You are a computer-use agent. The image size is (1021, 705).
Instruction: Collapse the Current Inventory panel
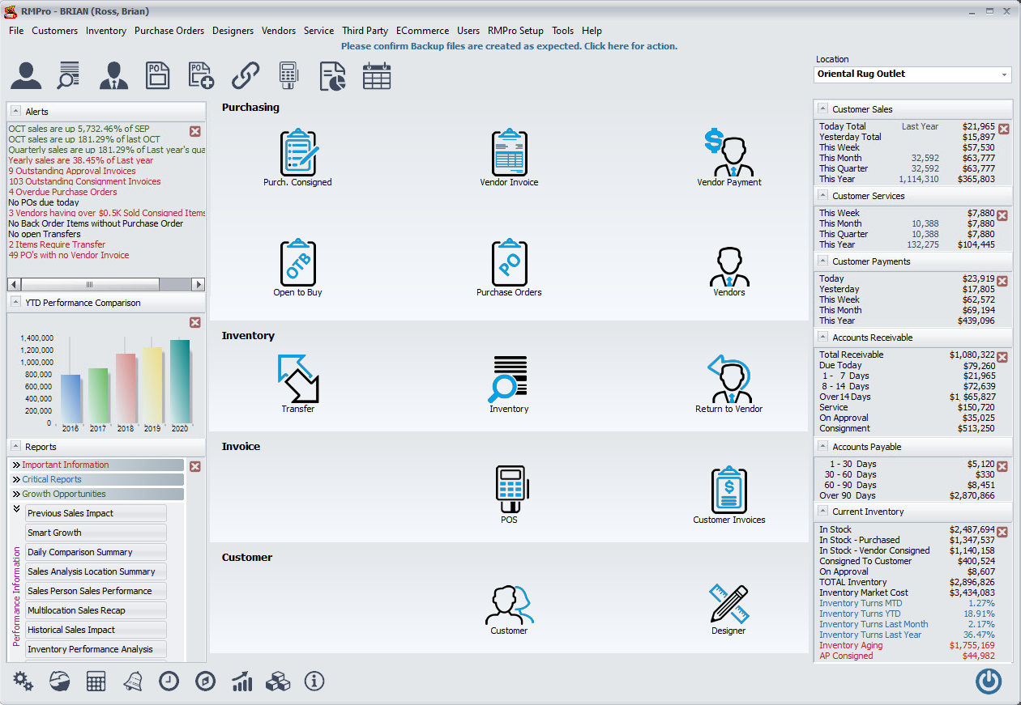point(822,511)
